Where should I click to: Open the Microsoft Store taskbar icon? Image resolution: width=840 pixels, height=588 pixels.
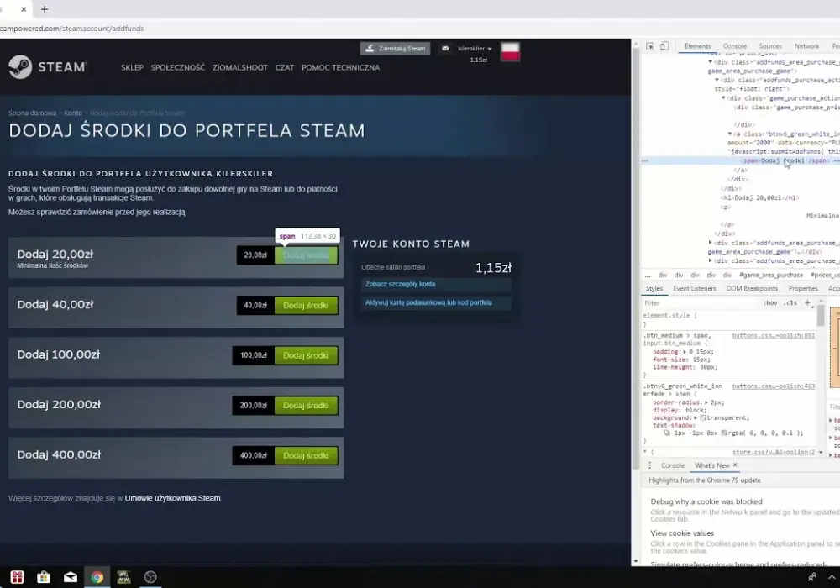click(44, 577)
